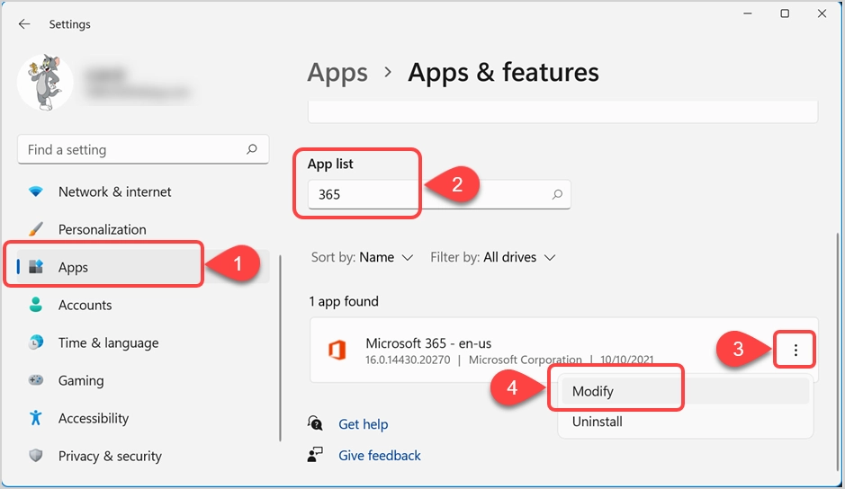Click the three-dot menu for Microsoft 365
This screenshot has width=845, height=489.
coord(796,350)
